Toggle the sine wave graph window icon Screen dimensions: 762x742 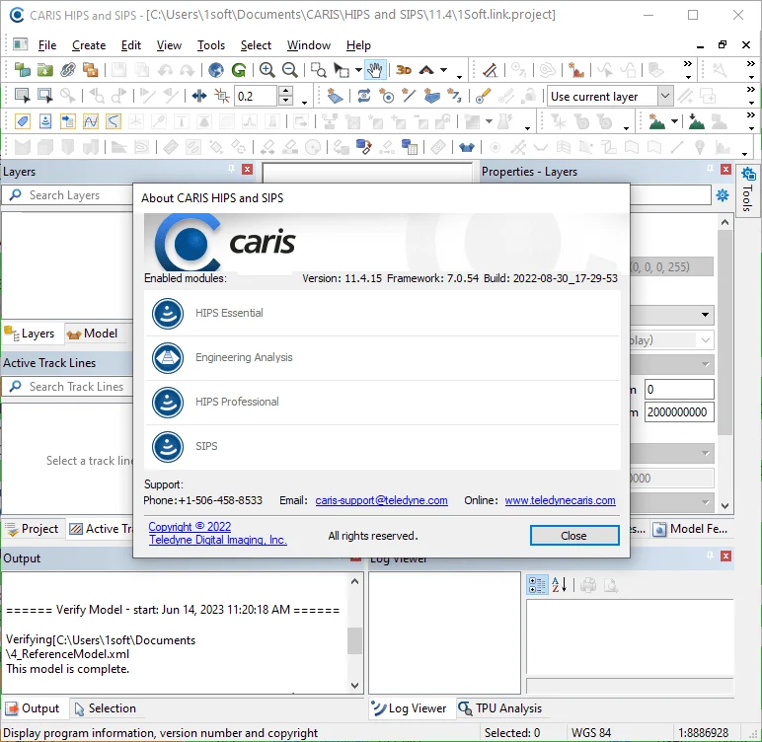(x=91, y=121)
